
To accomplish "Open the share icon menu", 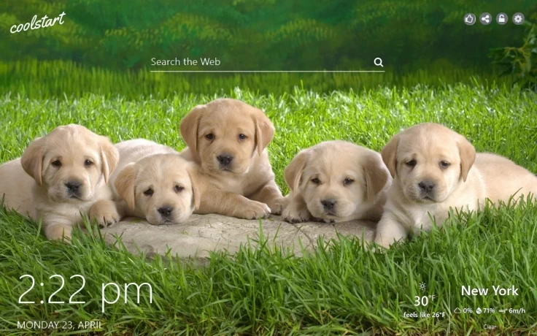I will [486, 19].
